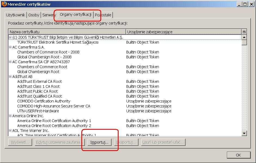Screen dimensions: 256x163
Task: Collapse the TÜRKTRUST 2005 group node
Action: 10,37
